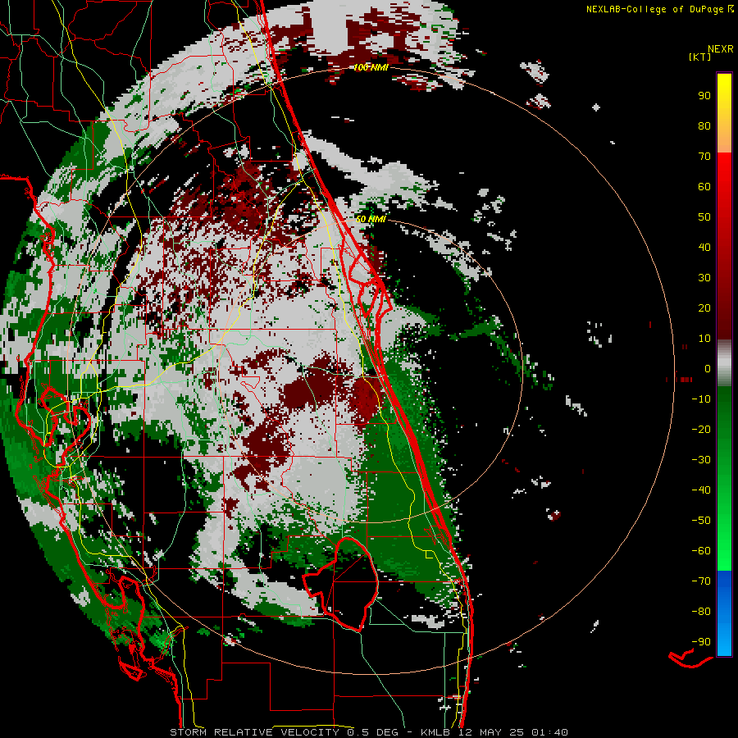Click the 0.5 DEG elevation text
Screen dimensions: 738x738
click(373, 732)
